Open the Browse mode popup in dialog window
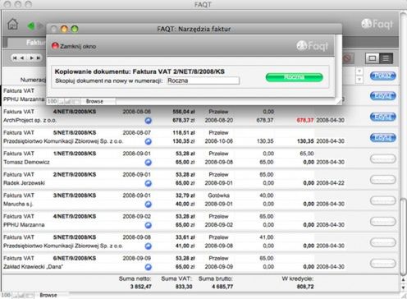 pyautogui.click(x=94, y=101)
